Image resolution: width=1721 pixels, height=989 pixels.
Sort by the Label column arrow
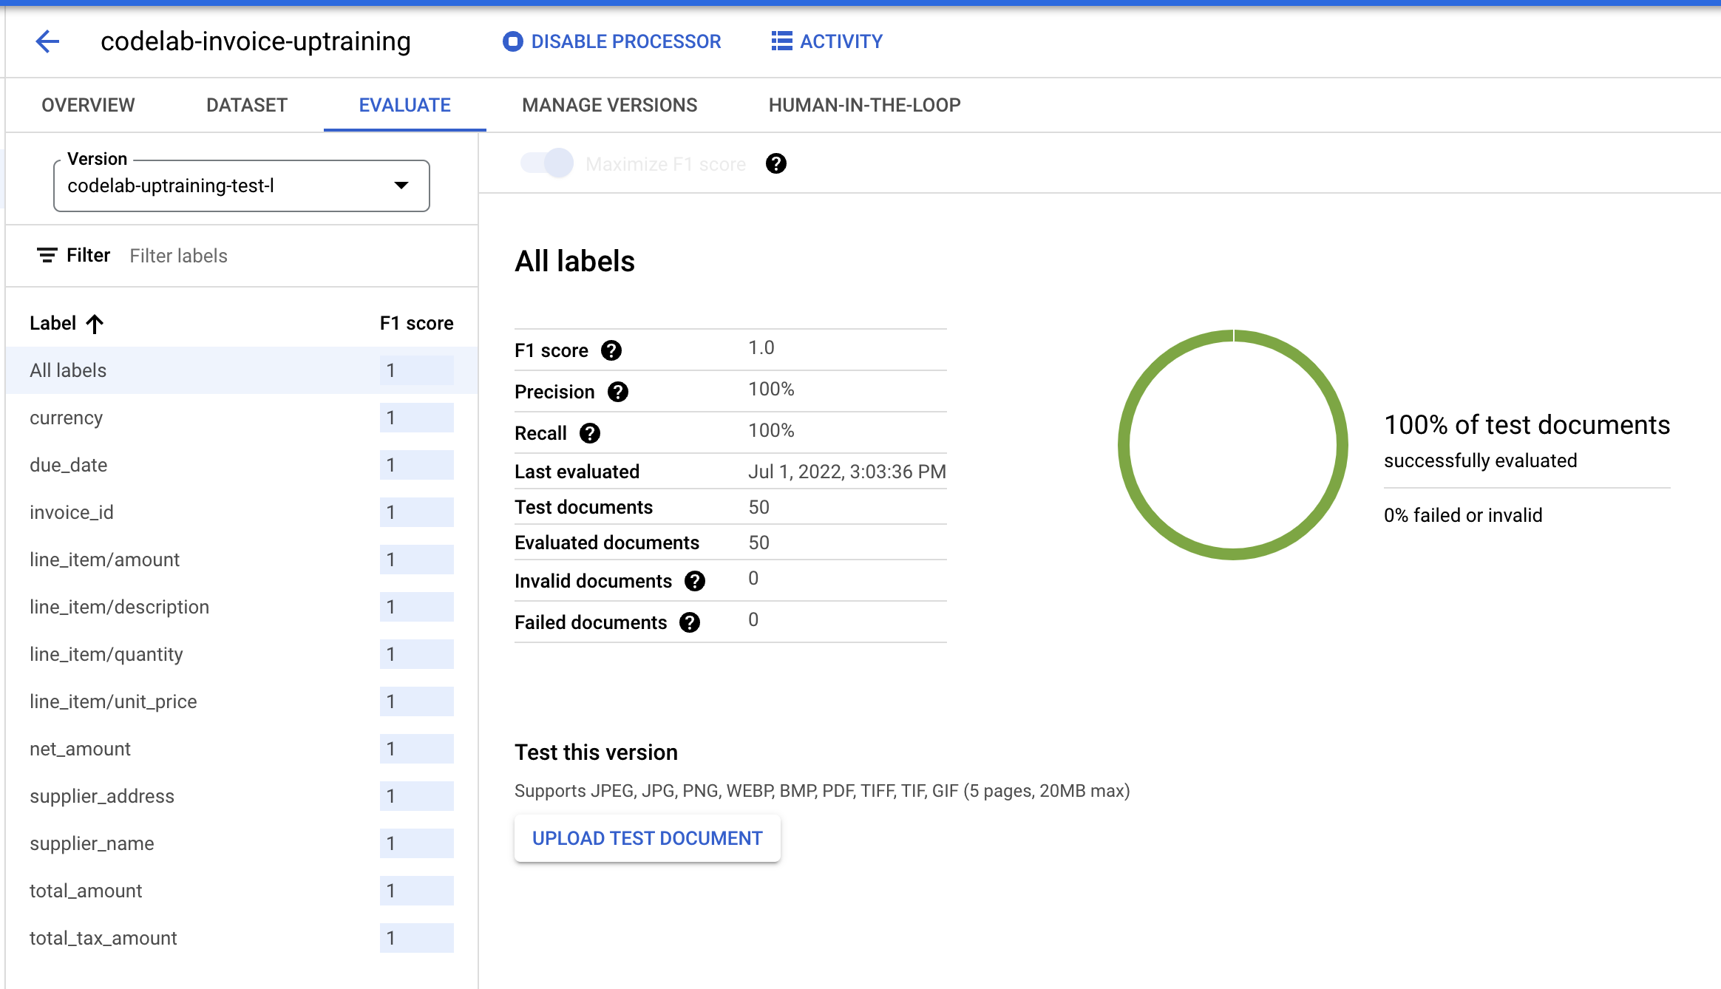coord(95,324)
